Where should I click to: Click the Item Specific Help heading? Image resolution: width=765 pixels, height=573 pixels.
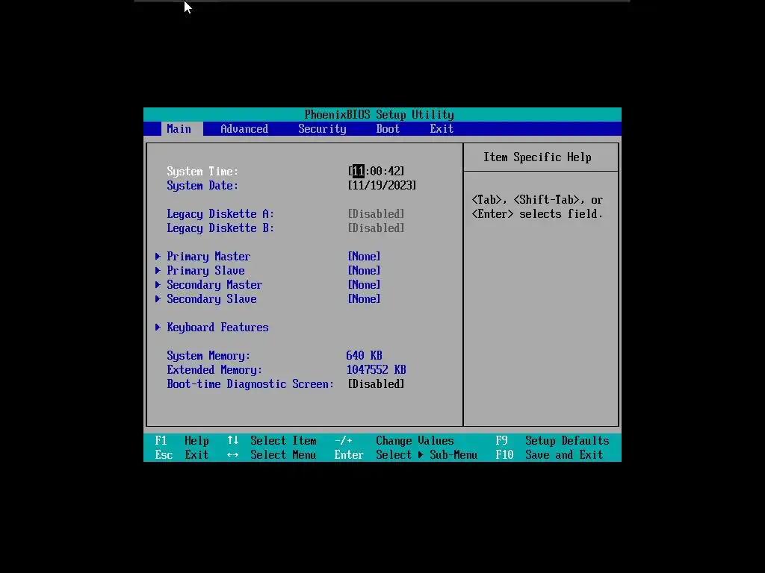coord(537,157)
